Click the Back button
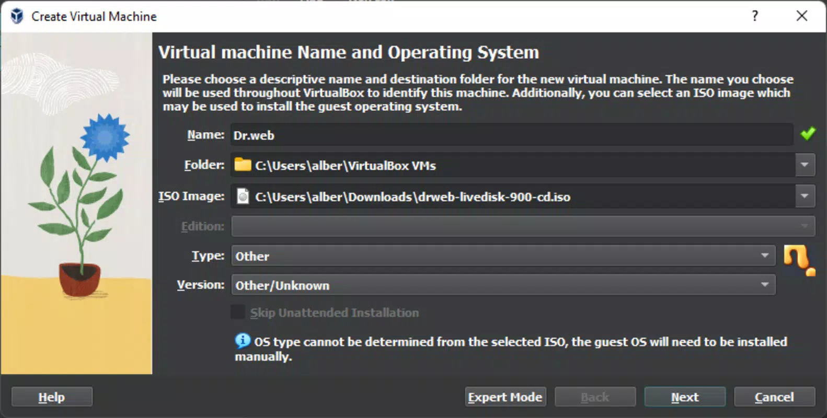The width and height of the screenshot is (827, 418). (595, 397)
